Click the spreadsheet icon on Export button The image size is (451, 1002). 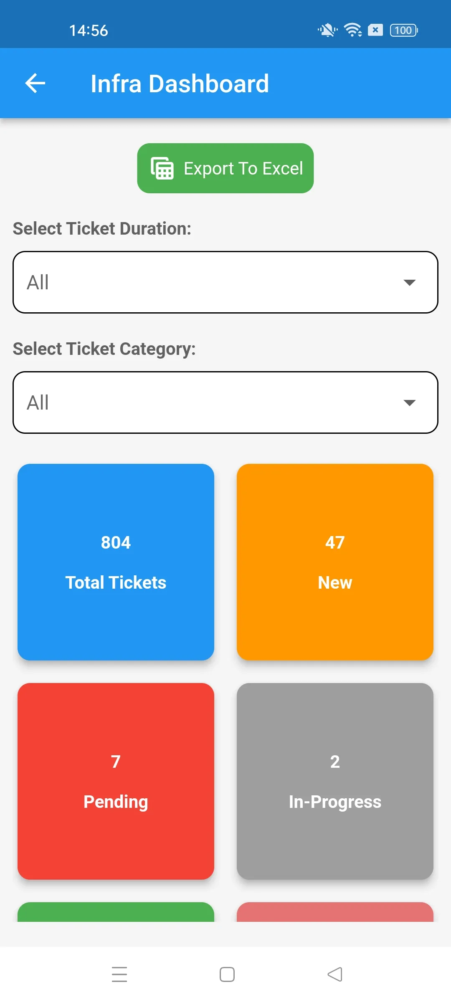[162, 168]
